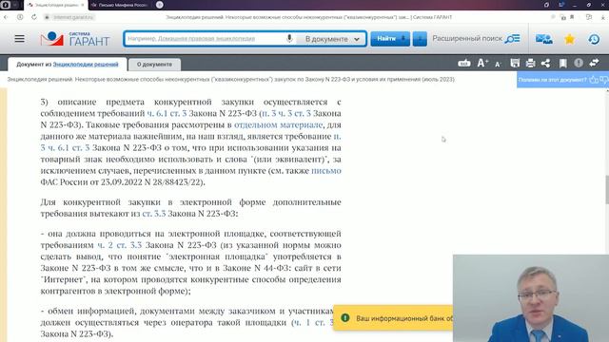Open Расширенный поиск advanced search

click(476, 39)
